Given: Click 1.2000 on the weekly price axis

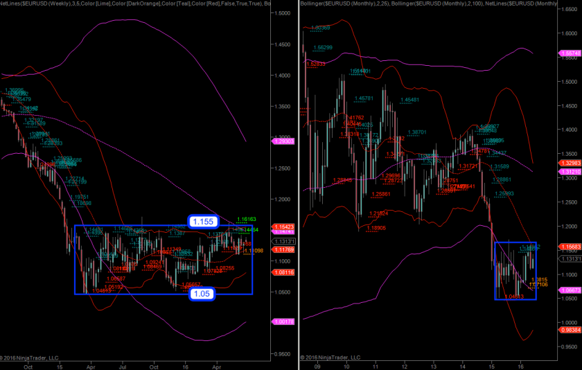Looking at the screenshot, I should point(283,200).
